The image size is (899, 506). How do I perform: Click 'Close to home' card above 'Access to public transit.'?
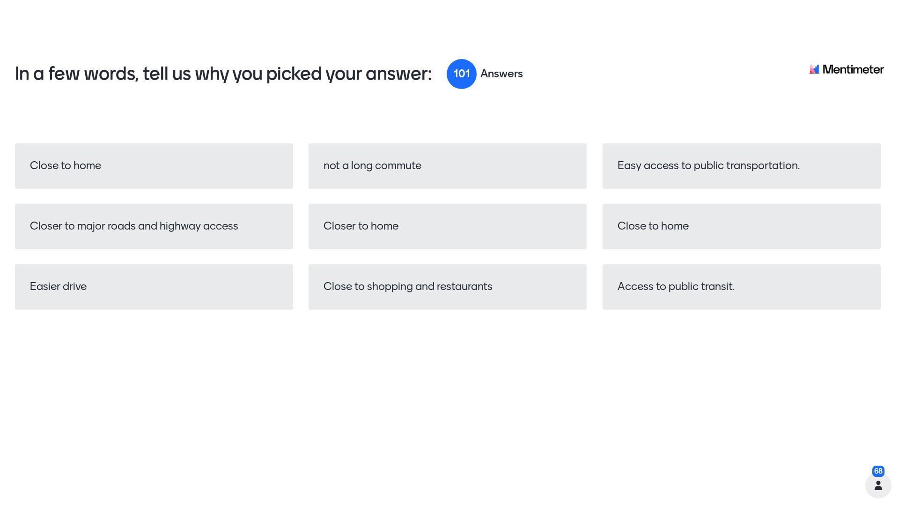tap(741, 226)
